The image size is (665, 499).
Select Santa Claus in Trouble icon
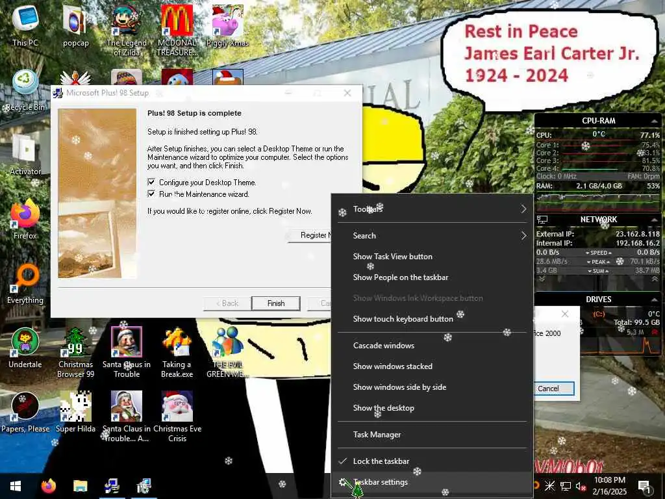[x=127, y=352]
